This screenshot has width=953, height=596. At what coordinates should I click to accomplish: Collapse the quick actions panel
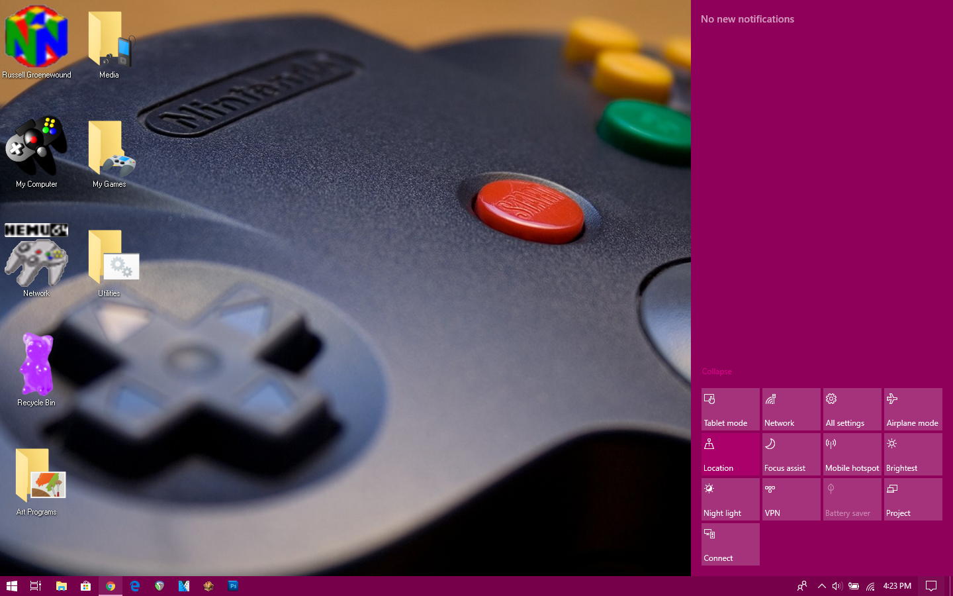[x=717, y=372]
